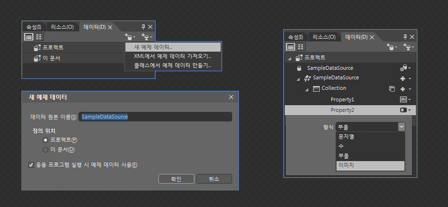Switch to 속성(I) tab in the panel with open menu

tap(34, 27)
